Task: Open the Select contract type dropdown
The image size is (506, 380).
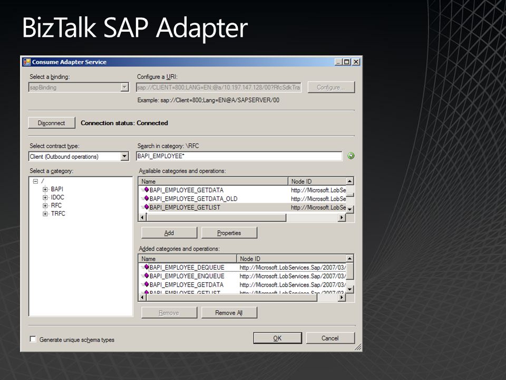Action: tap(124, 156)
